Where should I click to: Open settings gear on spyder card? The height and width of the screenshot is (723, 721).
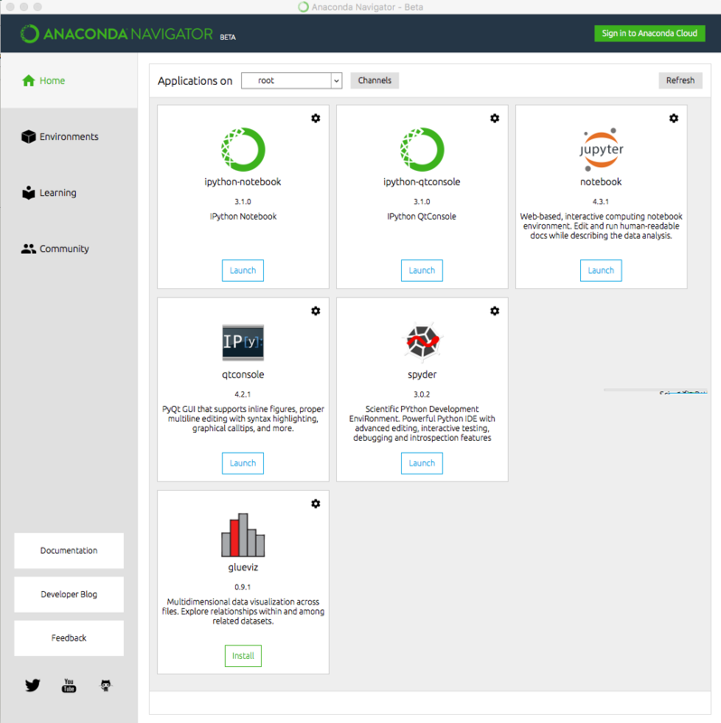click(494, 311)
